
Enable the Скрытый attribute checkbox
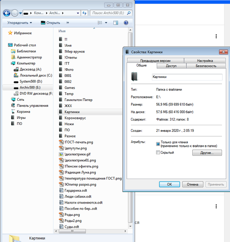pos(158,152)
